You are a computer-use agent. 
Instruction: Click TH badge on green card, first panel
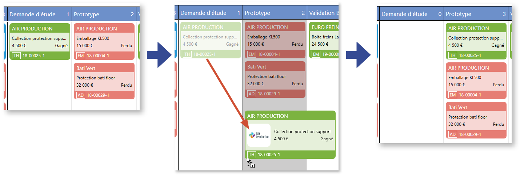click(16, 56)
